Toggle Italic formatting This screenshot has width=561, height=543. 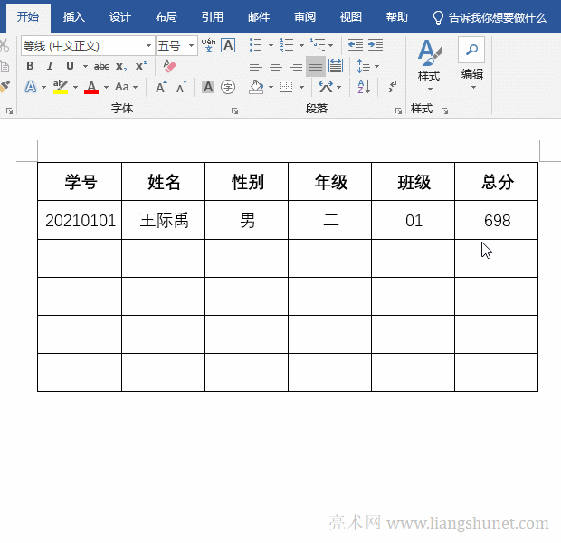50,66
